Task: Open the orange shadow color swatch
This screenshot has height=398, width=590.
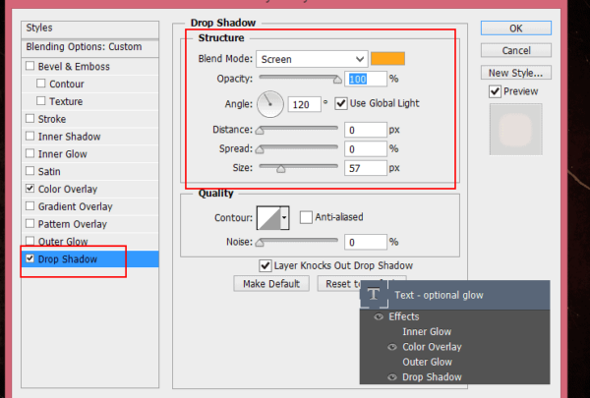Action: (387, 59)
